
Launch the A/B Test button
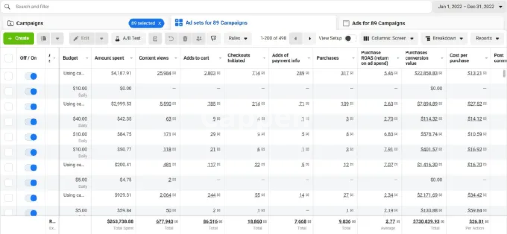(128, 39)
